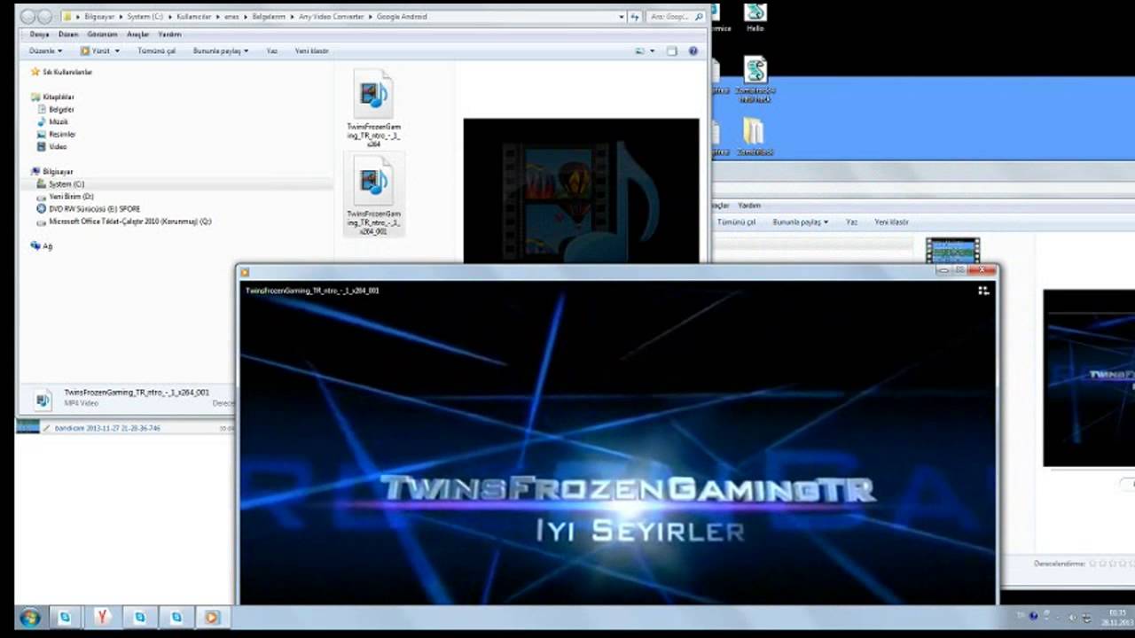Click Yeni klasör in front Explorer
This screenshot has height=638, width=1135.
click(312, 51)
